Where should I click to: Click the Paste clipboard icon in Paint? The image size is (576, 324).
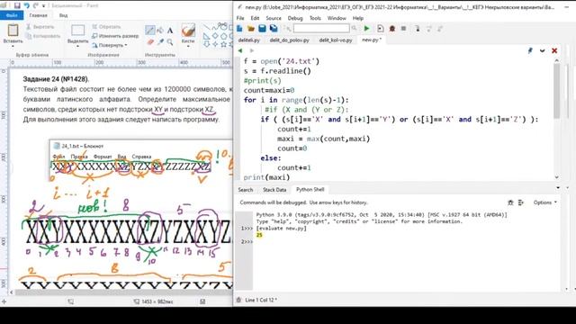tap(13, 31)
